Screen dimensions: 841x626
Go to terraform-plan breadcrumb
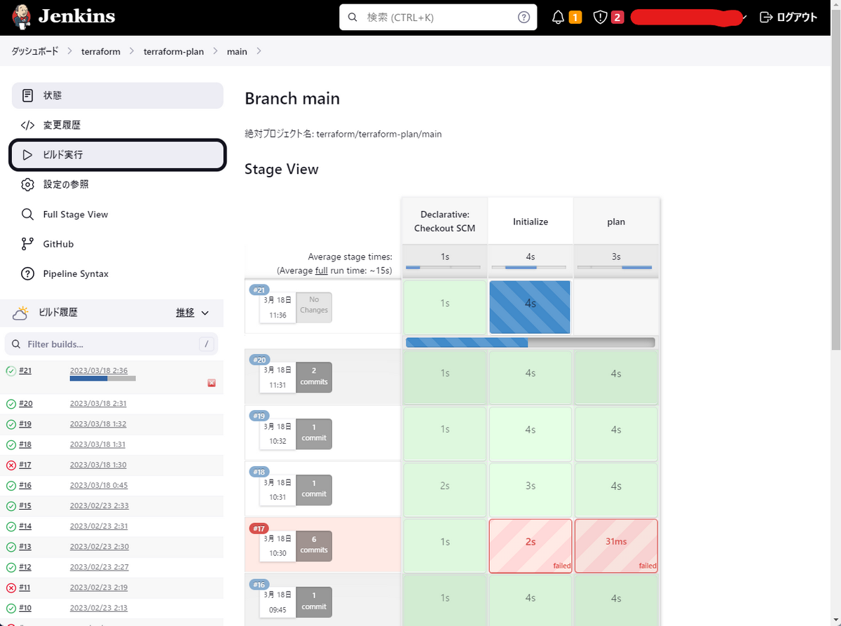(174, 51)
